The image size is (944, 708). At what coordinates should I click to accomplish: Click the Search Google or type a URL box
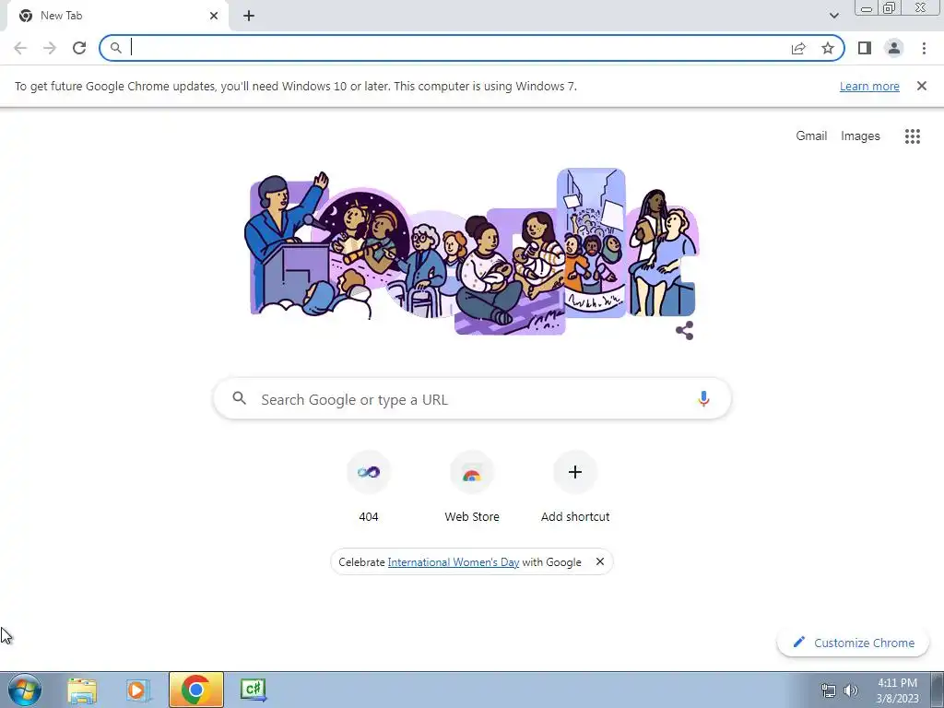(x=473, y=398)
